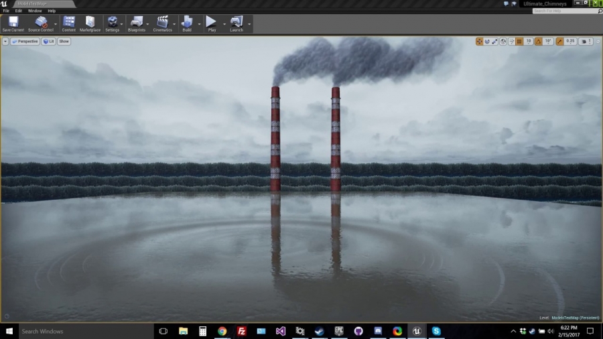603x339 pixels.
Task: Open the Marketplace icon
Action: click(90, 24)
